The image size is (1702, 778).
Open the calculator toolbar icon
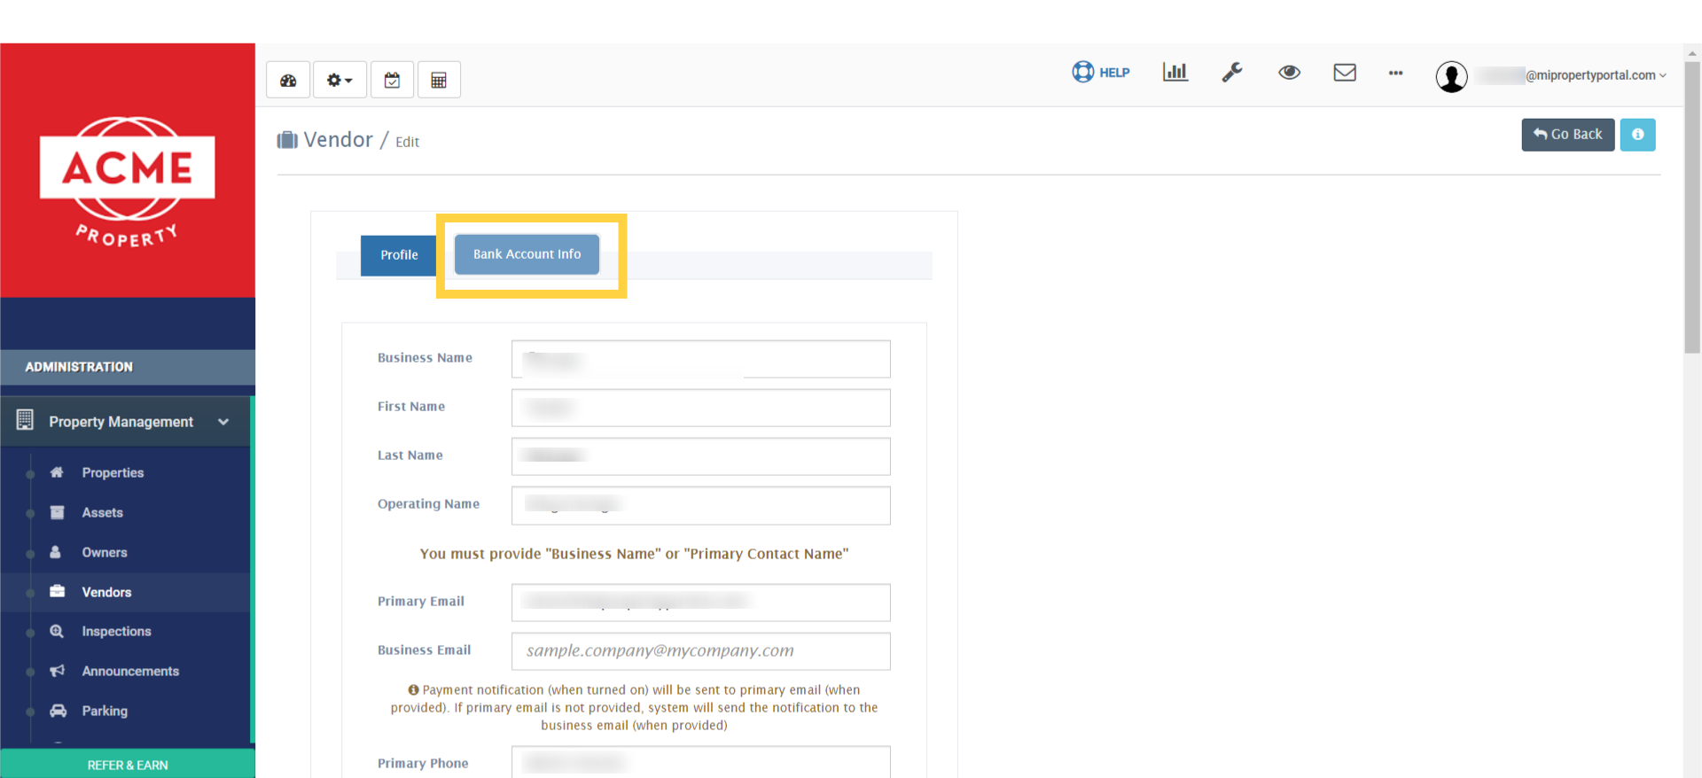tap(439, 80)
